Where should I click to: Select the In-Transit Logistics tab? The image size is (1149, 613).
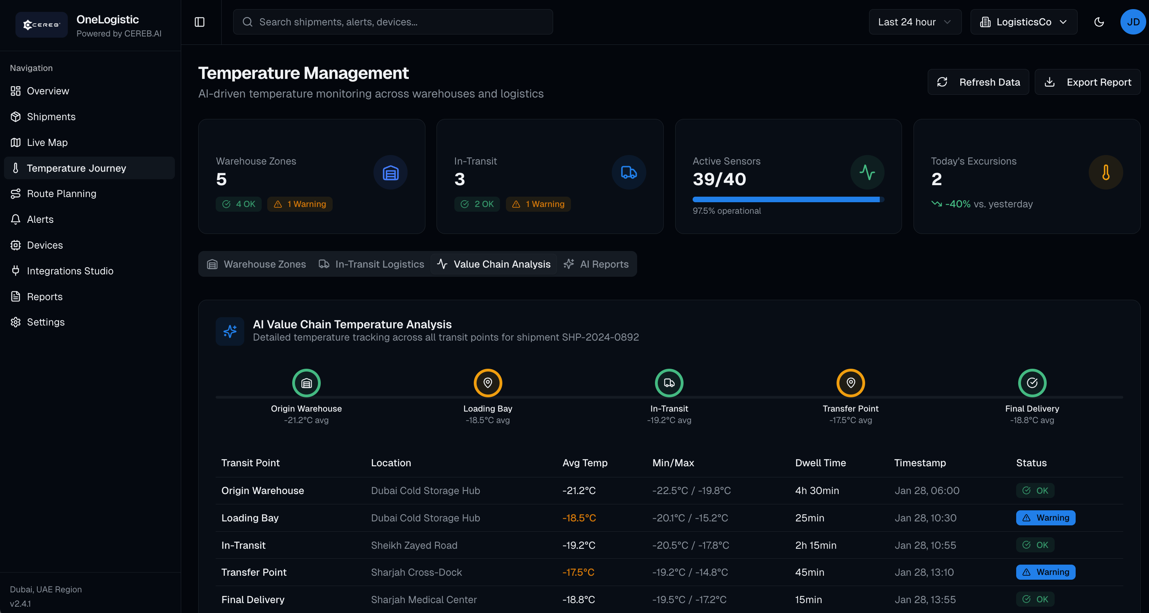point(372,264)
